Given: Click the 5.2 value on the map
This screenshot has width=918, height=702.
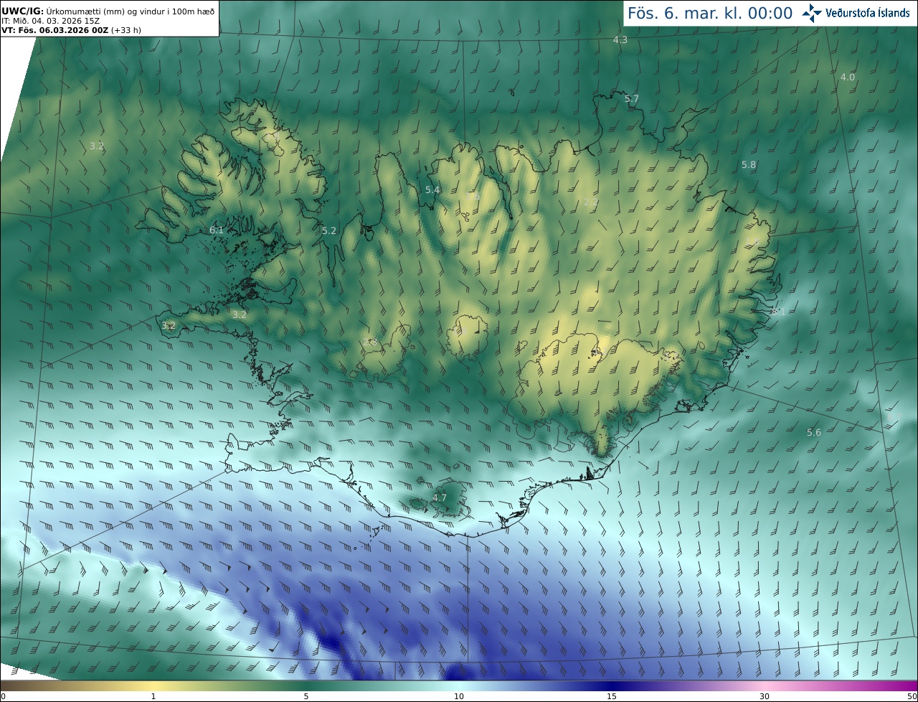Looking at the screenshot, I should pyautogui.click(x=329, y=231).
